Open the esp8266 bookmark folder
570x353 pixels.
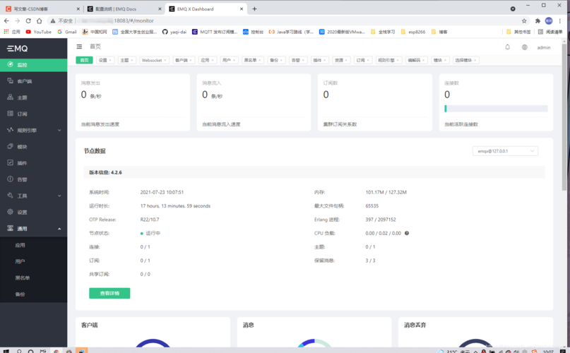click(413, 32)
